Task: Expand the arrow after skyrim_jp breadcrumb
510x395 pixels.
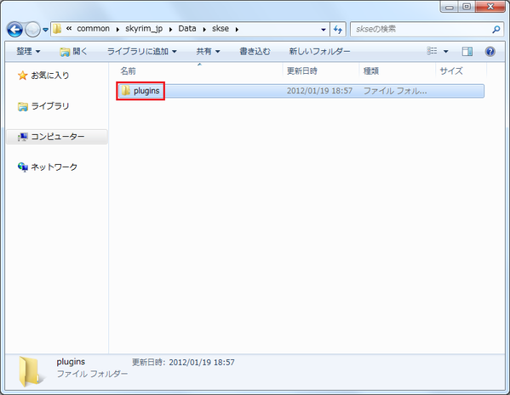Action: pyautogui.click(x=170, y=29)
